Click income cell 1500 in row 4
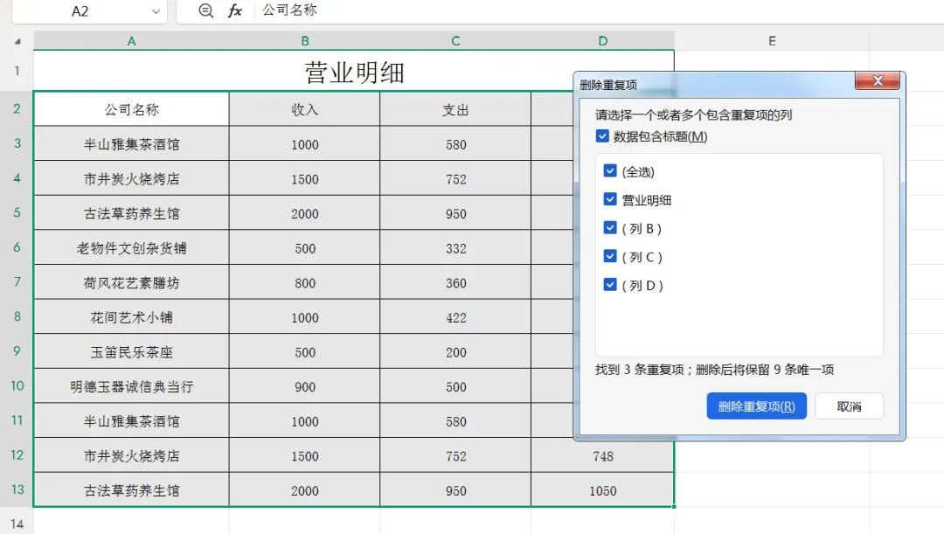The width and height of the screenshot is (944, 534). point(305,179)
